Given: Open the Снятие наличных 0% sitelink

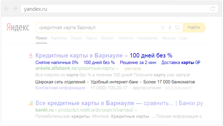Looking at the screenshot, I should click(x=57, y=62).
